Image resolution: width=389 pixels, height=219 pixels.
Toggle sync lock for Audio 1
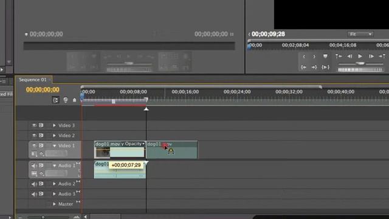(x=41, y=165)
